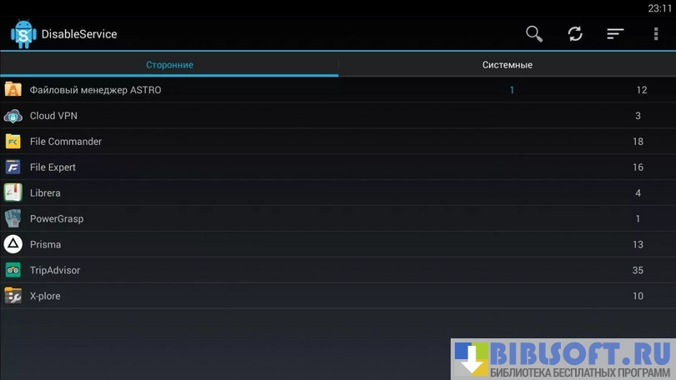676x380 pixels.
Task: Open the three-dot overflow menu
Action: pyautogui.click(x=656, y=34)
